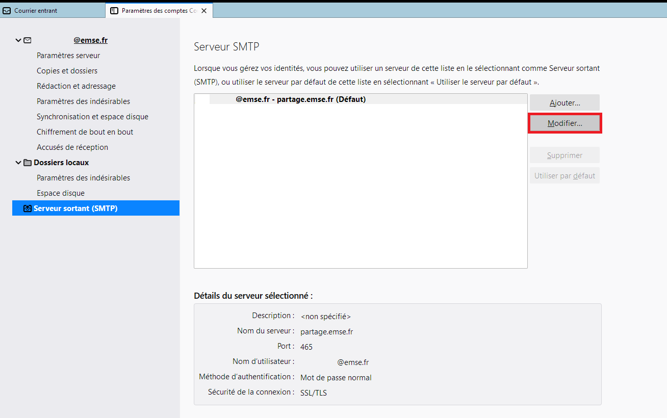
Task: Collapse the emse.fr account tree
Action: pyautogui.click(x=18, y=40)
